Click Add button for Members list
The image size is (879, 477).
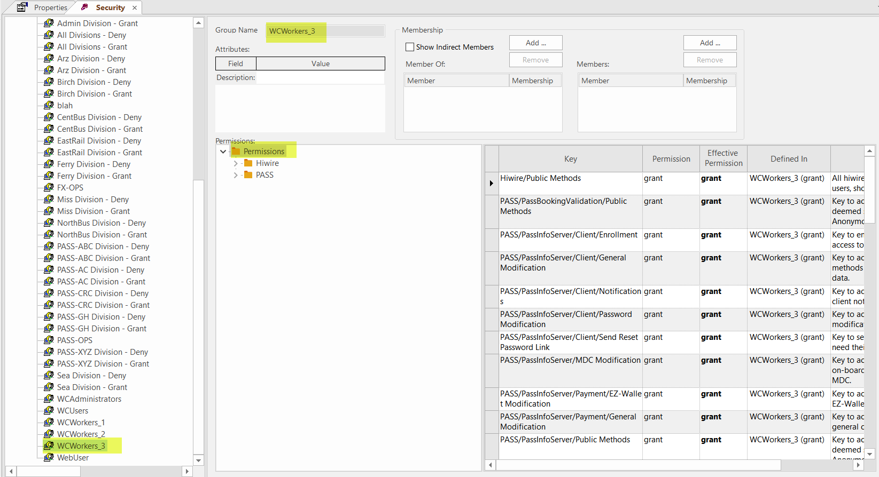pyautogui.click(x=710, y=43)
